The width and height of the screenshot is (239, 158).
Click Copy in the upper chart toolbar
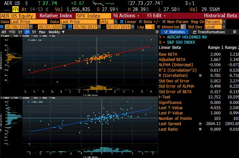tap(52, 36)
